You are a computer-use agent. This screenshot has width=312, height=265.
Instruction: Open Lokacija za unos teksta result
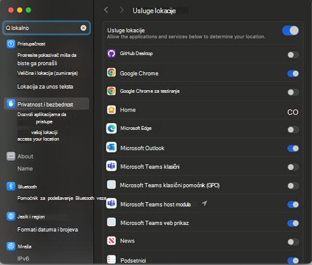(x=45, y=87)
